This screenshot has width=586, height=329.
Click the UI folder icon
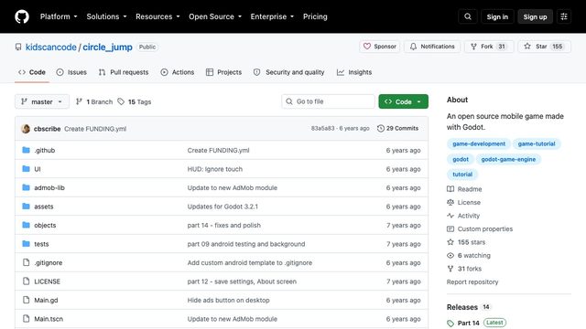(x=26, y=168)
